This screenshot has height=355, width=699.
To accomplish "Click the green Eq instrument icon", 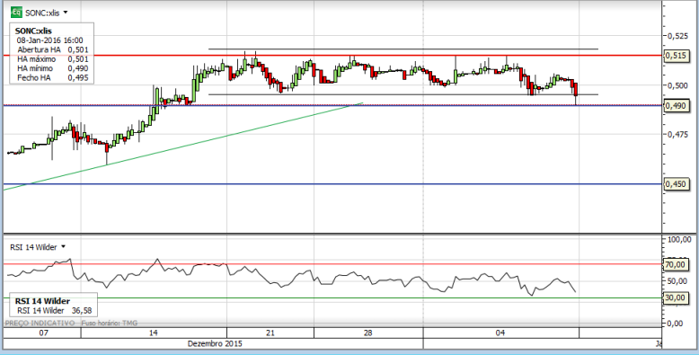I will (16, 12).
